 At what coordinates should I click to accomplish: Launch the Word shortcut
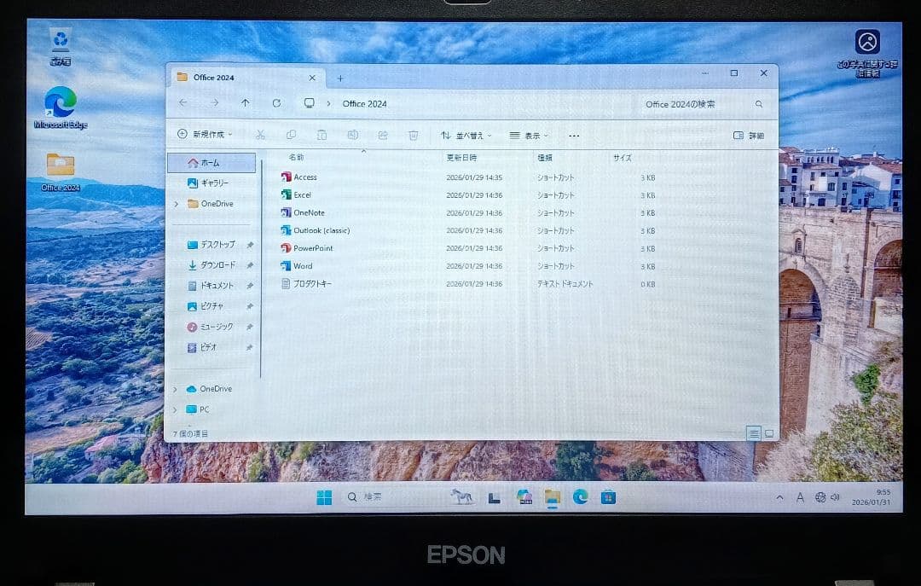coord(304,265)
